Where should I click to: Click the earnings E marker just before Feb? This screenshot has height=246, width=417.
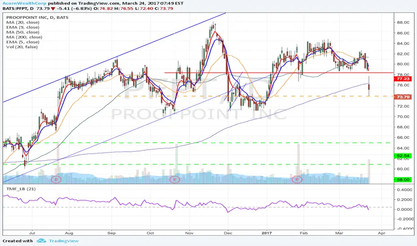pos(297,179)
